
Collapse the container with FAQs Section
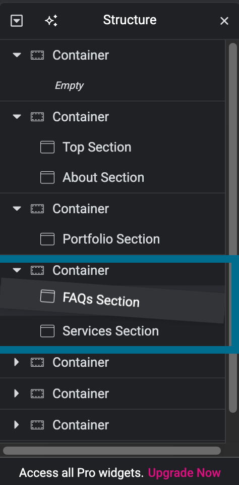point(17,270)
